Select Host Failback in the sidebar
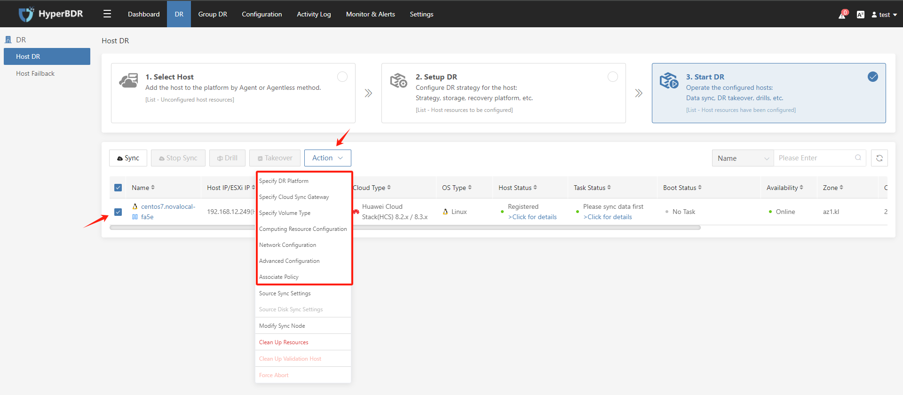Image resolution: width=903 pixels, height=395 pixels. pyautogui.click(x=35, y=73)
